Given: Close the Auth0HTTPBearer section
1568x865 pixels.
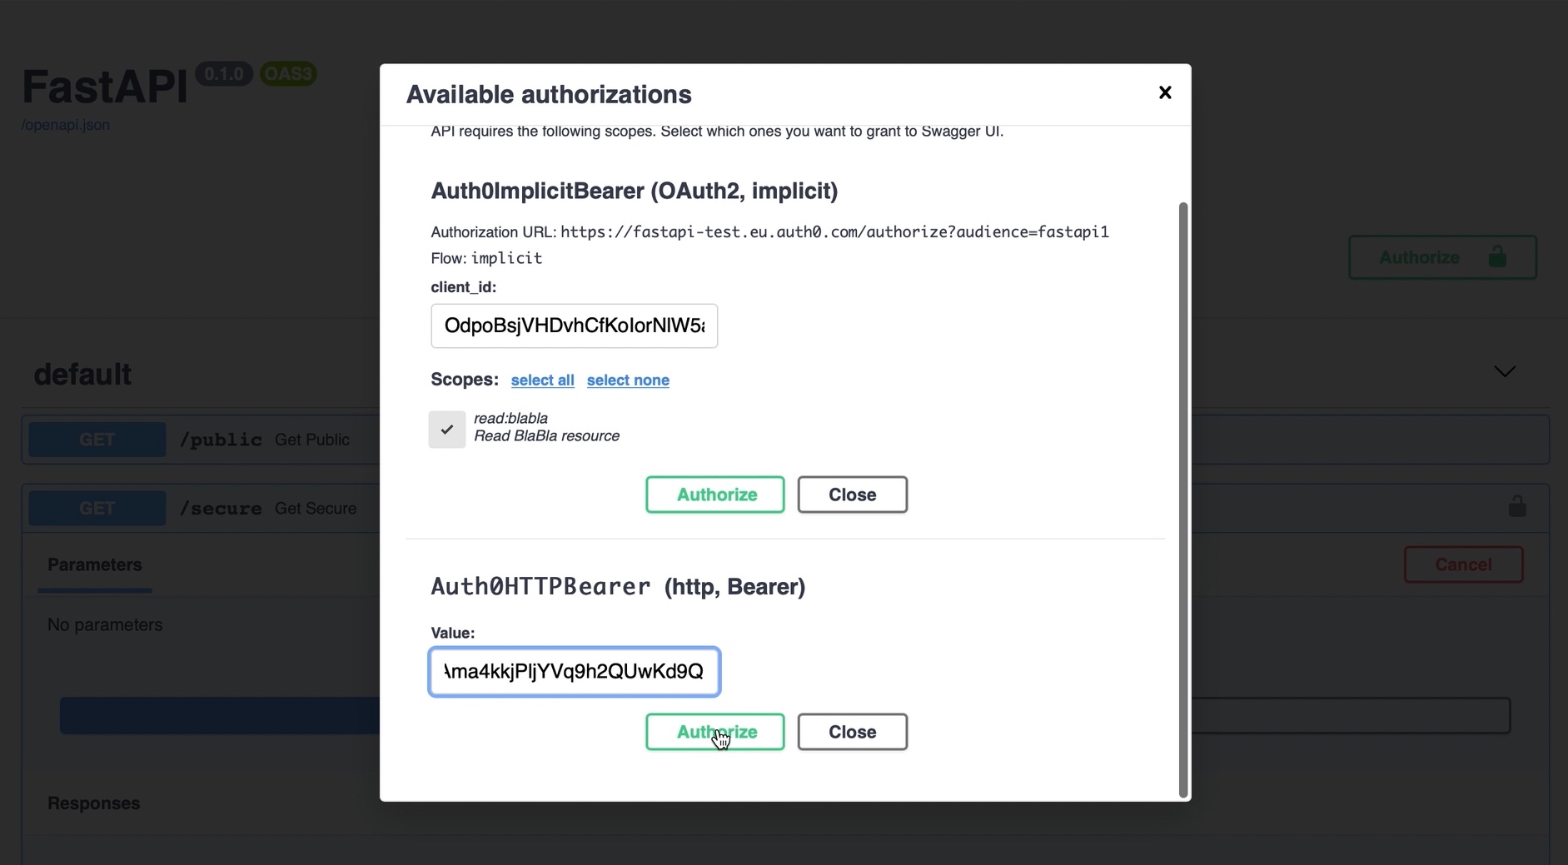Looking at the screenshot, I should coord(853,732).
